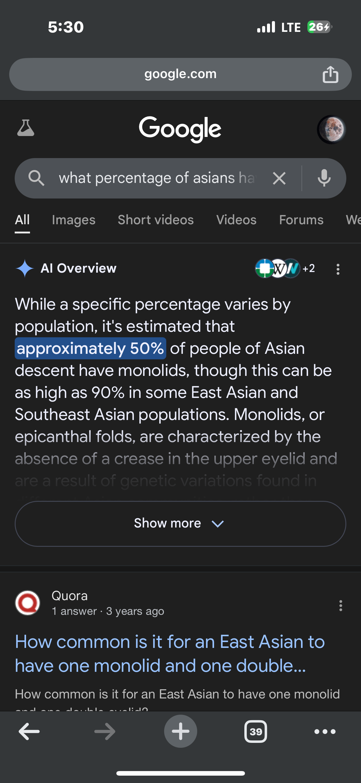Open new tab with plus button
361x783 pixels.
click(x=180, y=731)
